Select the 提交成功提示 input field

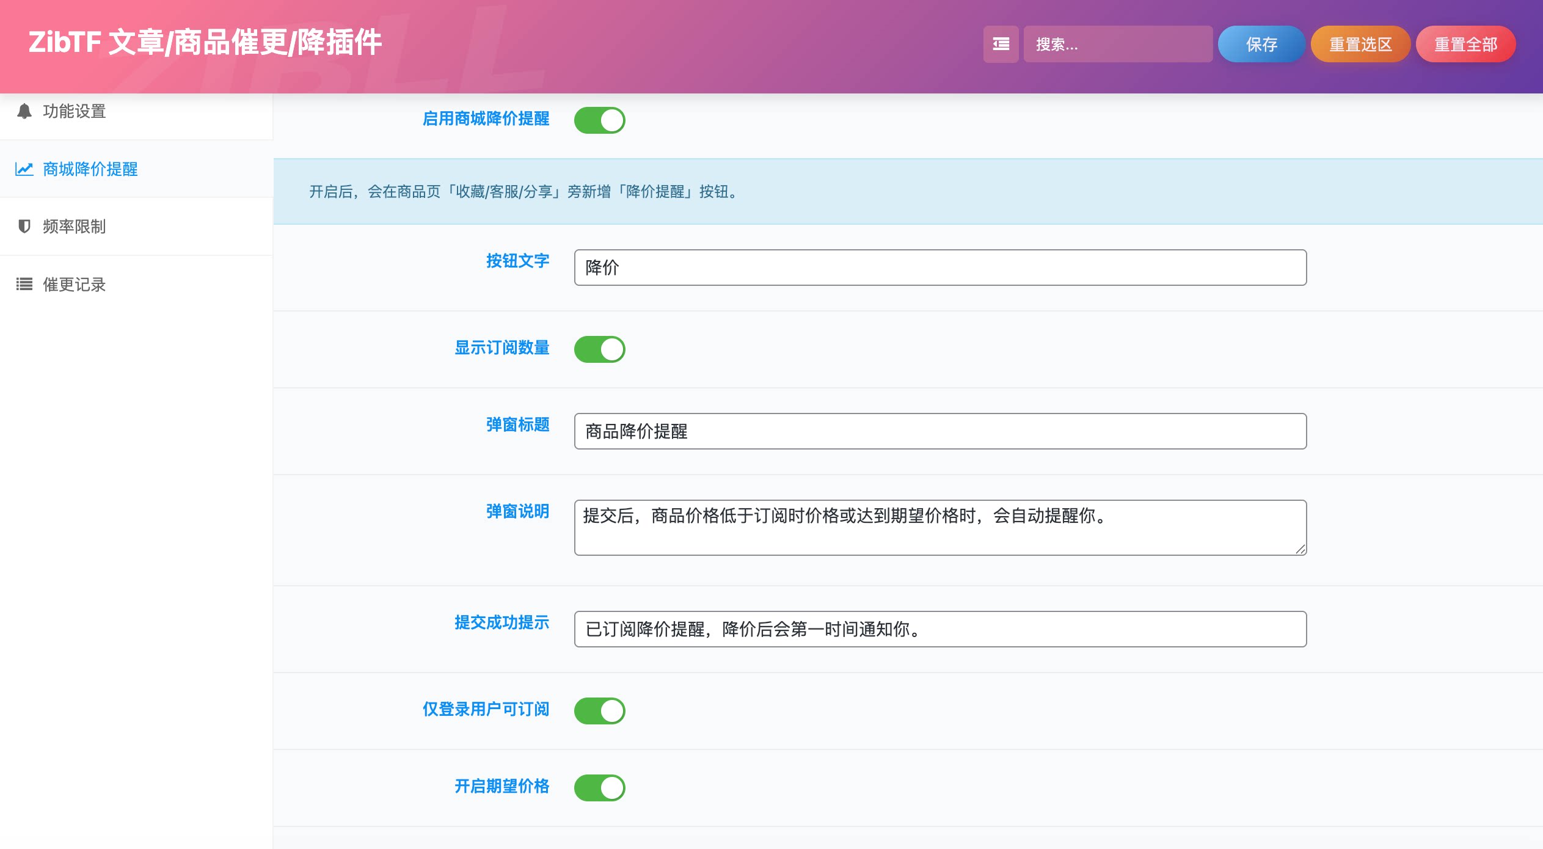939,629
